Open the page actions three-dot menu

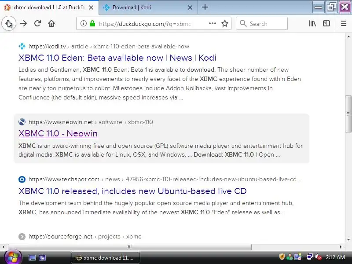(213, 23)
